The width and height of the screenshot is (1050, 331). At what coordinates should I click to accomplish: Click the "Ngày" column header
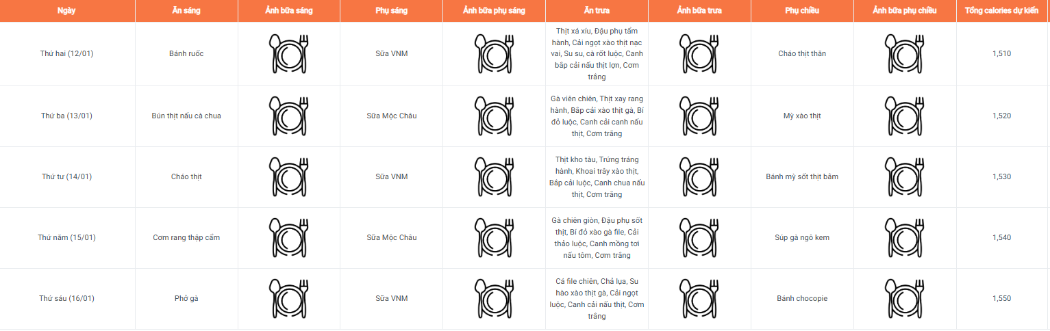tap(67, 11)
